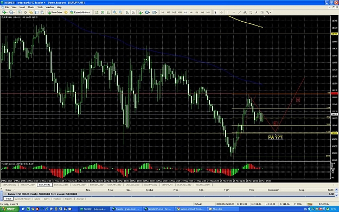339x212 pixels.
Task: Open the Account History terminal tab
Action: tap(23, 199)
